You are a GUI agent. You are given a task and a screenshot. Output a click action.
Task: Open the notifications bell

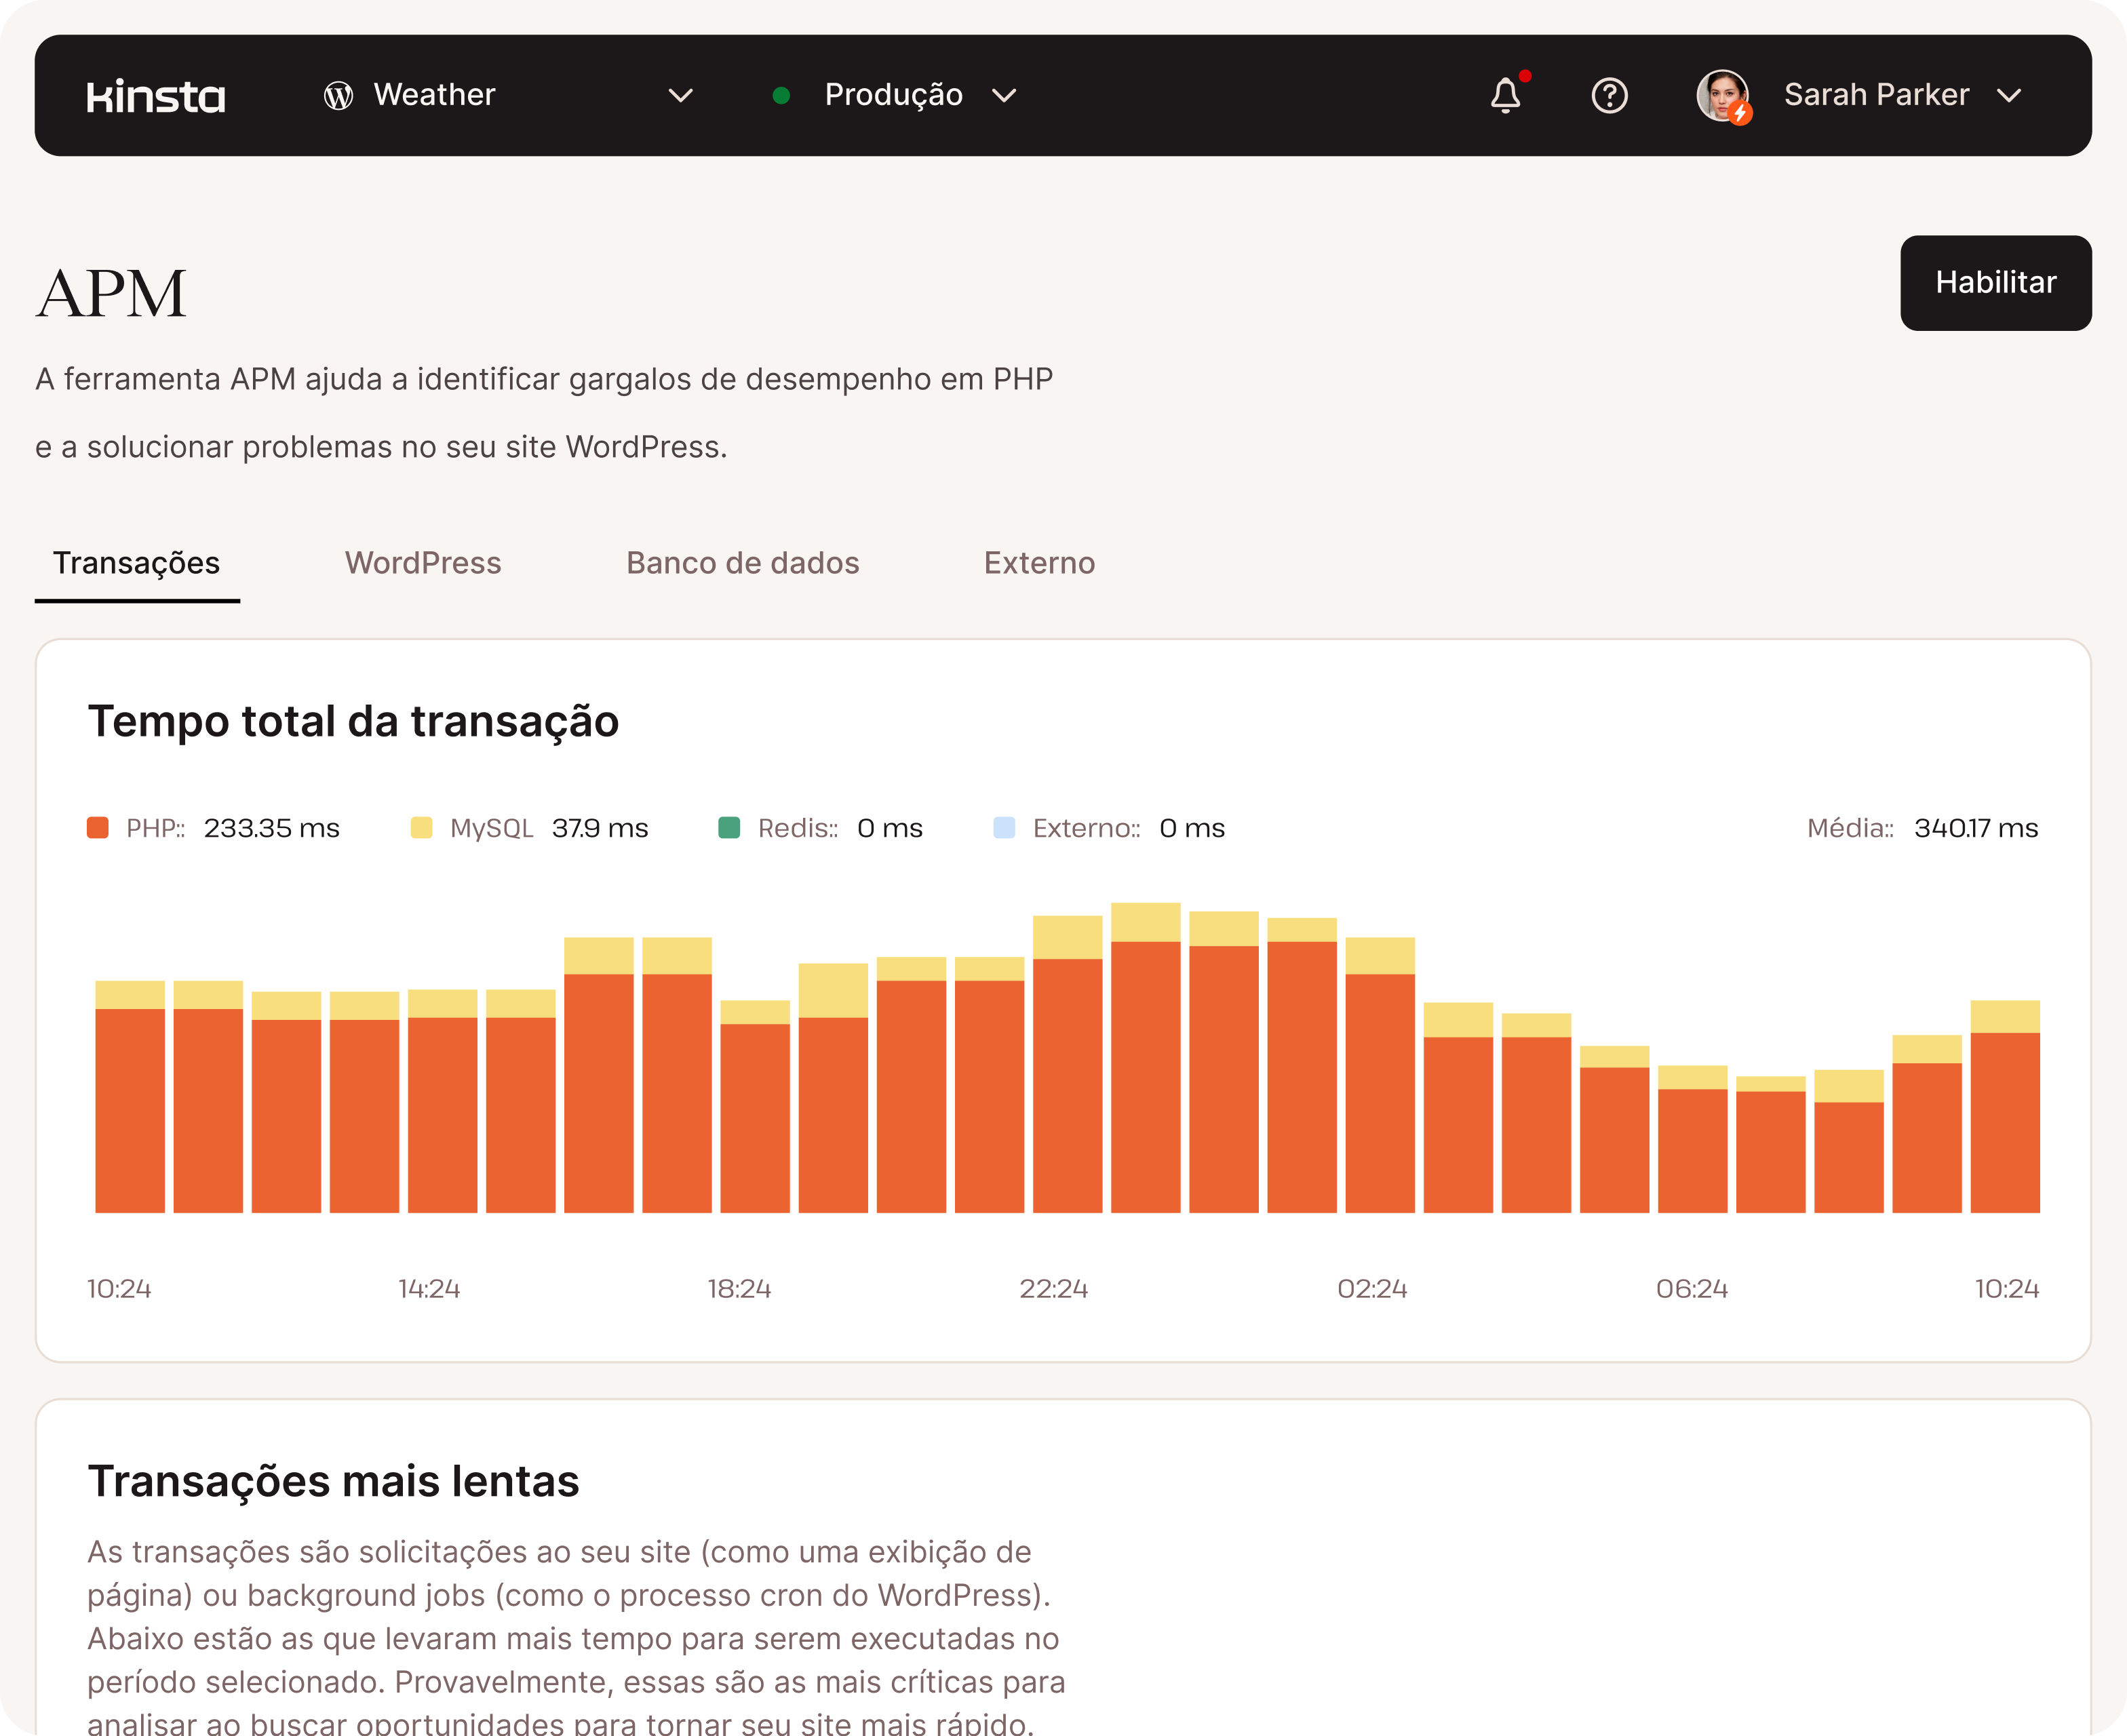pyautogui.click(x=1505, y=96)
